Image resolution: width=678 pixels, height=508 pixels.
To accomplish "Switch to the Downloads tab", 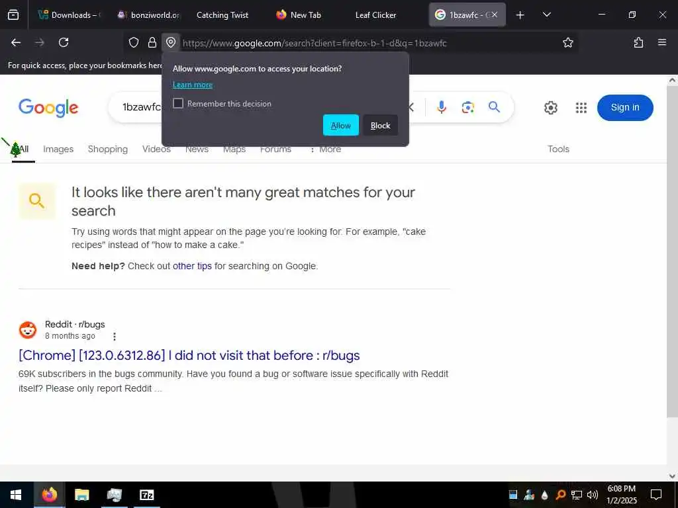I will click(x=69, y=15).
